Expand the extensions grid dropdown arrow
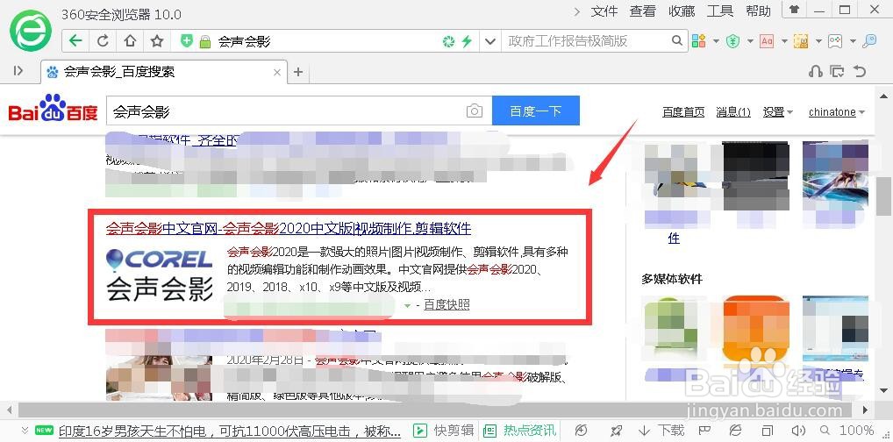This screenshot has width=893, height=442. tap(716, 41)
